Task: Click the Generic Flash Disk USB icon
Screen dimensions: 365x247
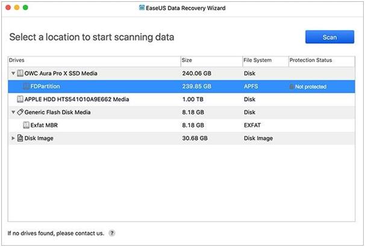Action: click(x=20, y=112)
